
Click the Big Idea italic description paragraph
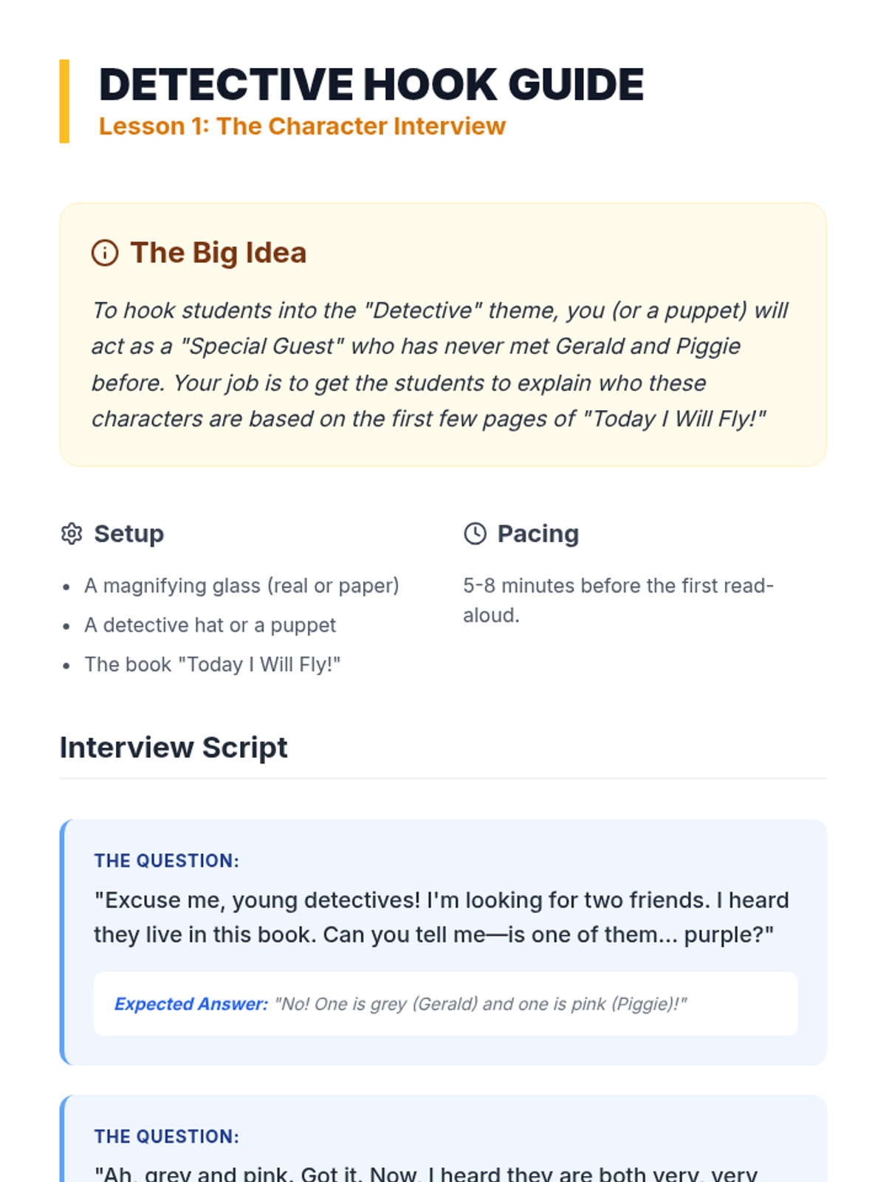[440, 364]
